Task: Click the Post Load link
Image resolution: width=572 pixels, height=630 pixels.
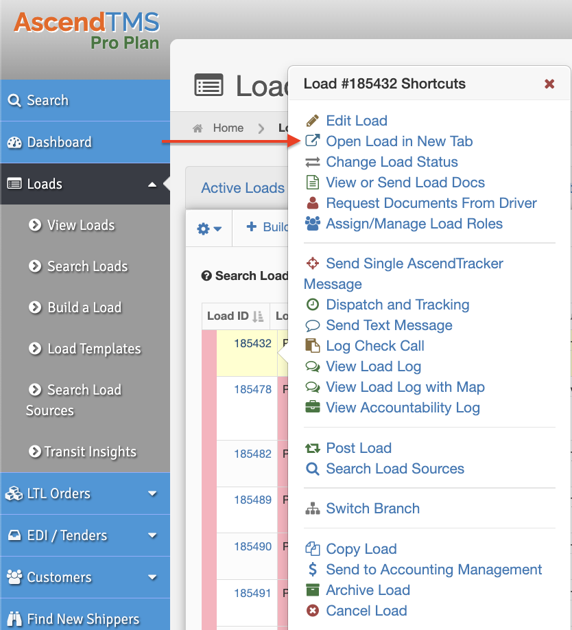Action: [359, 448]
